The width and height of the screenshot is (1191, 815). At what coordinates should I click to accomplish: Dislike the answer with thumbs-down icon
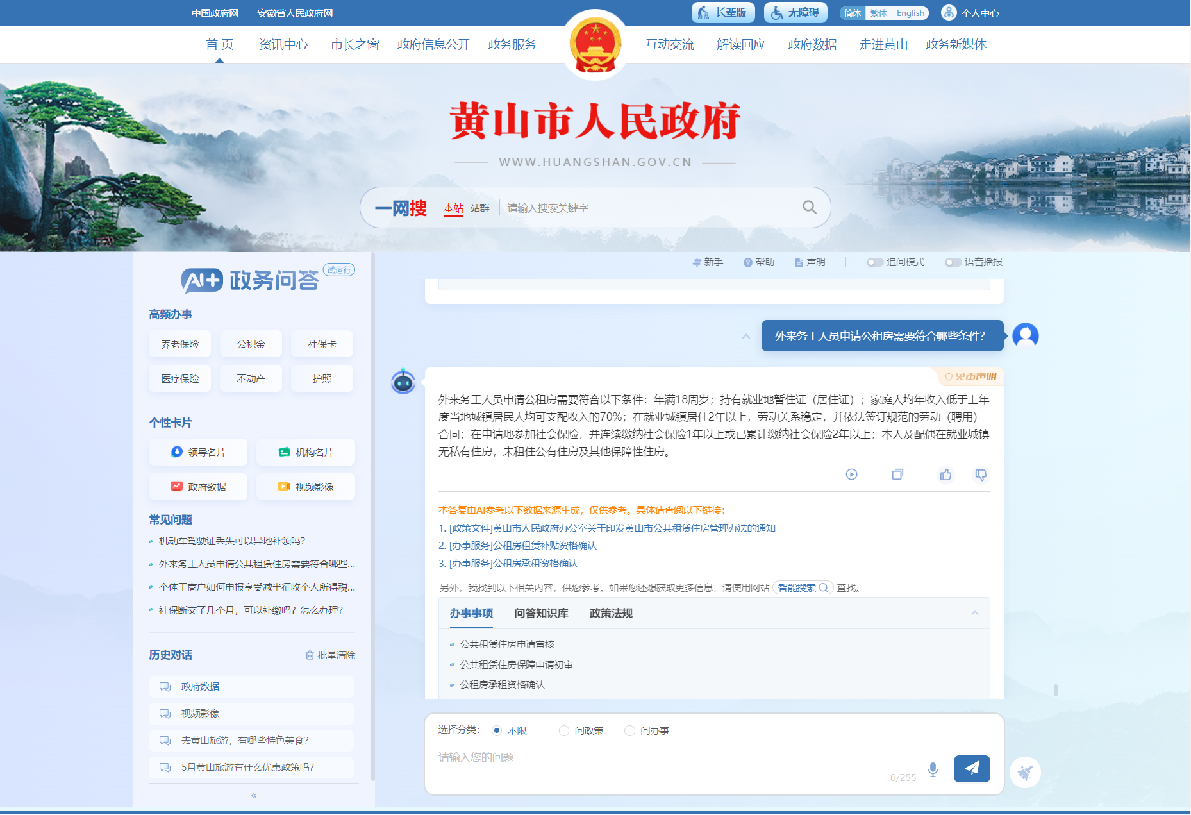(x=981, y=475)
